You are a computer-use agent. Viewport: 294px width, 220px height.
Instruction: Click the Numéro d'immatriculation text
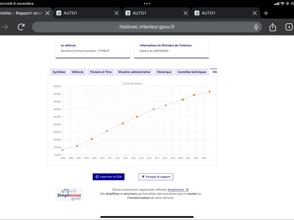coord(85,51)
